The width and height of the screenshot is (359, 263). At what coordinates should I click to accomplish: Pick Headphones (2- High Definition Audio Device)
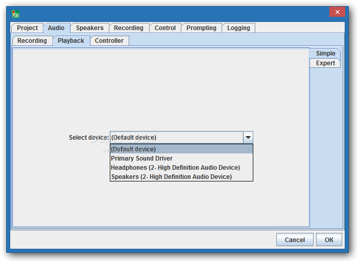[182, 168]
